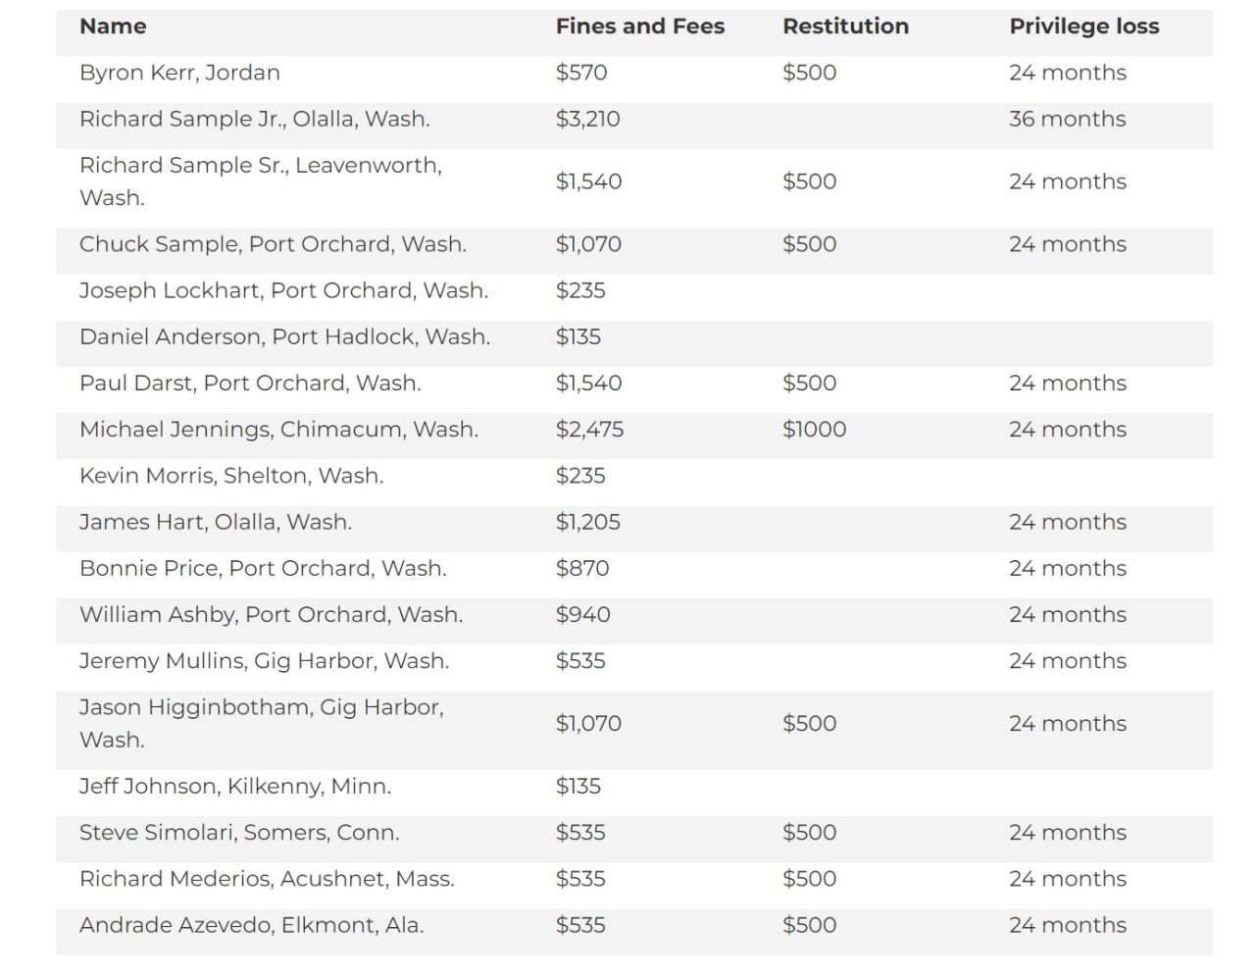Click Jason Higginbotham's $500 restitution cell
This screenshot has height=976, width=1255.
pyautogui.click(x=809, y=724)
